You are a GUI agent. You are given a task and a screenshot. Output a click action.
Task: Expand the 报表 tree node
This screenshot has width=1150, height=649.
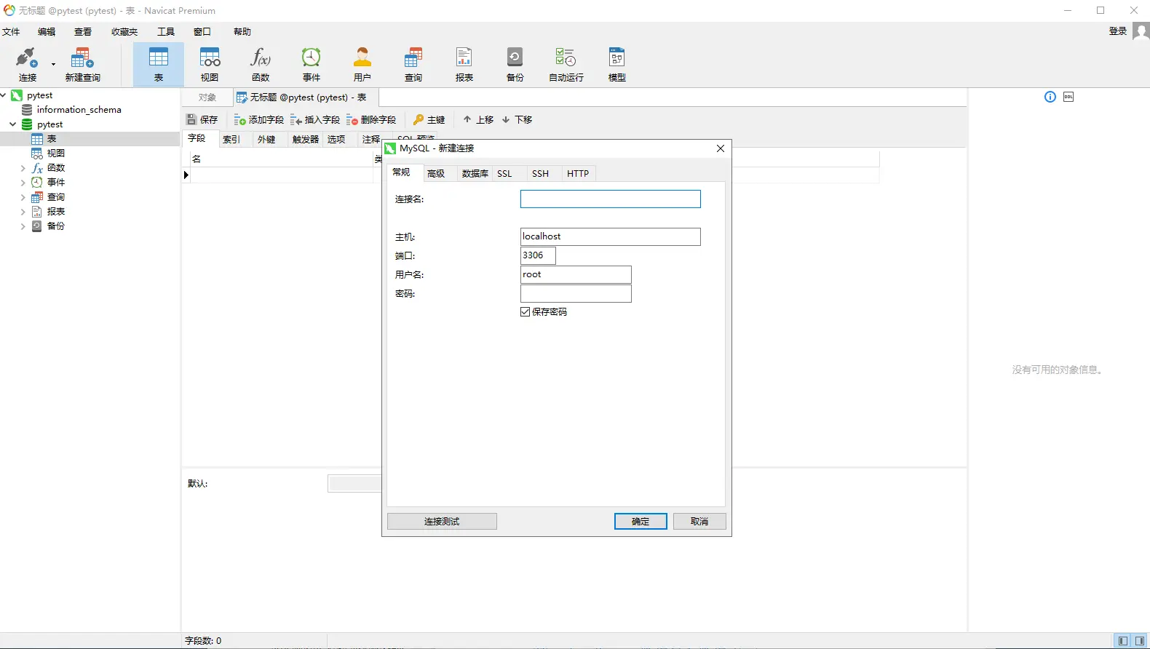tap(23, 212)
